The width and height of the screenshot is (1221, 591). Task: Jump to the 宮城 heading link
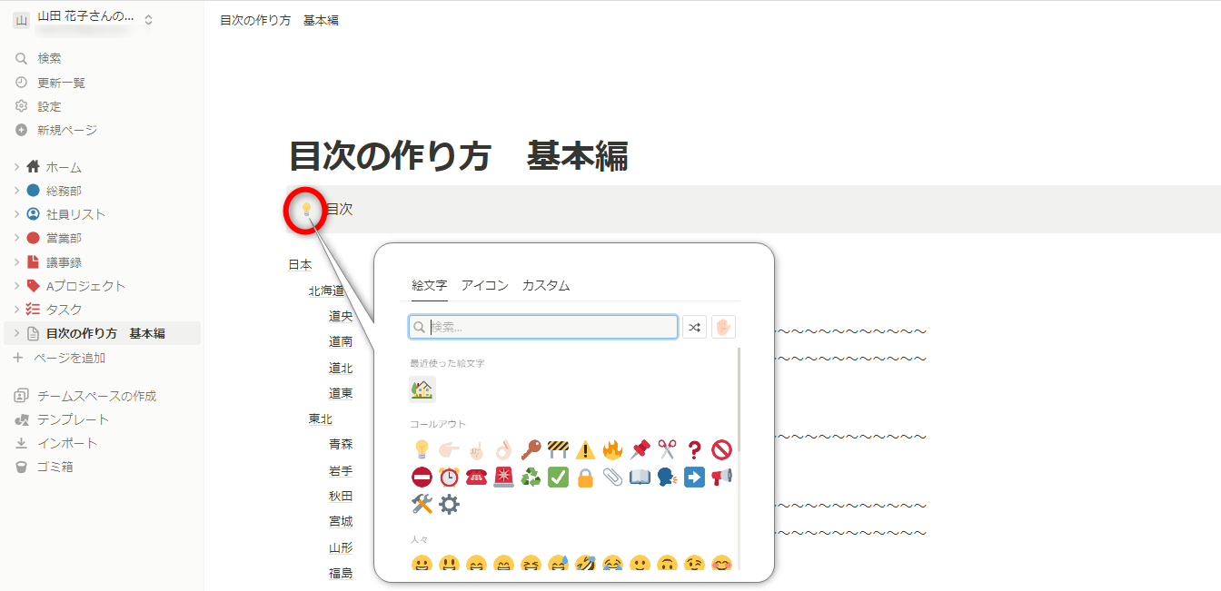341,521
